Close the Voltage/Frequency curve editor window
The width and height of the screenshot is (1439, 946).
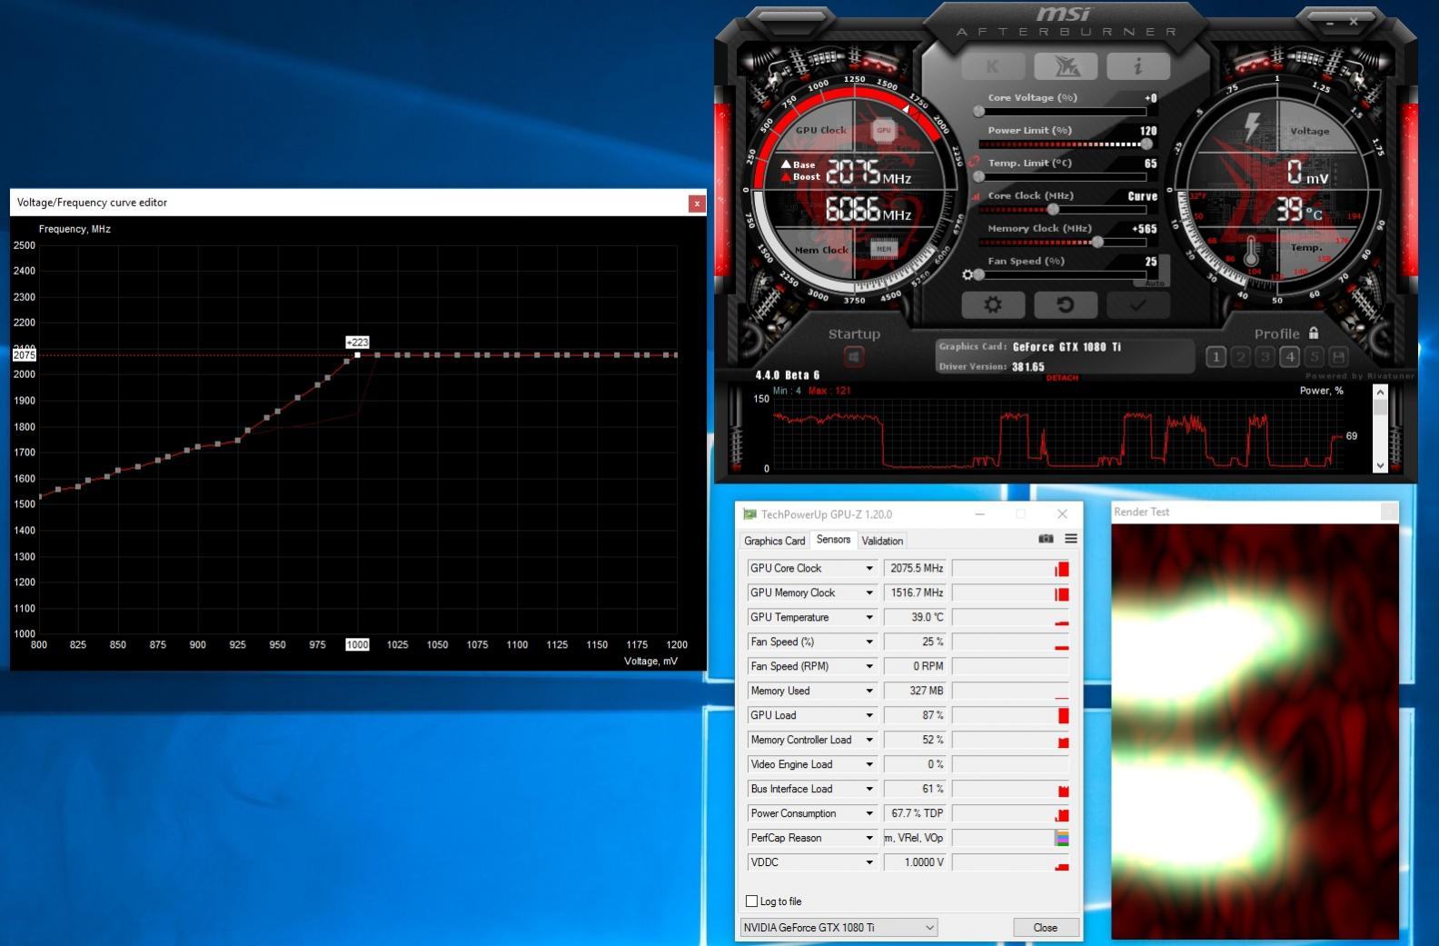click(x=697, y=204)
